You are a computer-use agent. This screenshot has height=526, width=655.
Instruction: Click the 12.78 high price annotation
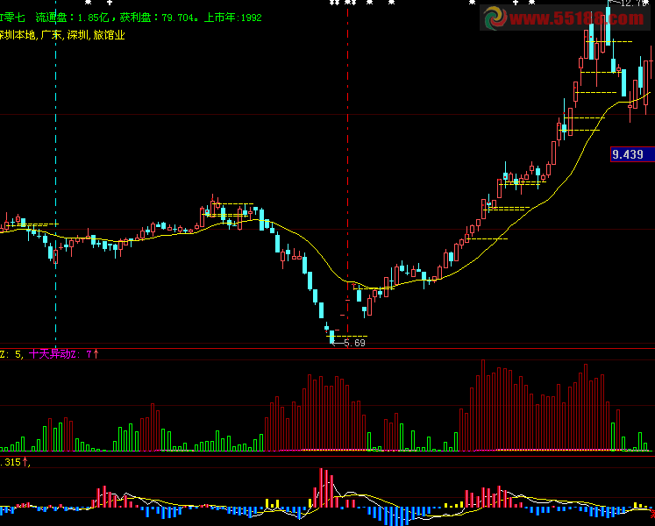tap(634, 4)
